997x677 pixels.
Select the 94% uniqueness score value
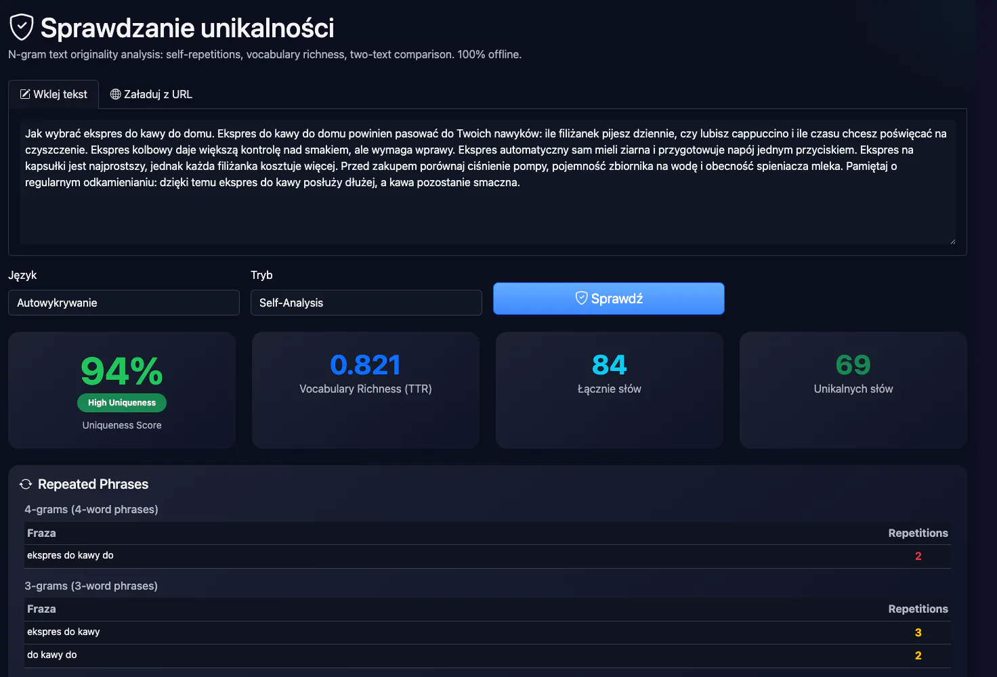(x=122, y=372)
